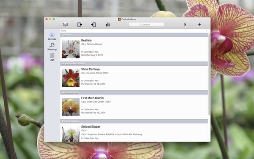This screenshot has height=159, width=254.
Task: Select the Striped Slipper entry title
Action: (x=91, y=127)
